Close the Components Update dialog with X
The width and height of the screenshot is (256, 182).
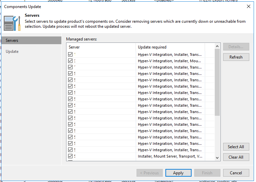[249, 6]
